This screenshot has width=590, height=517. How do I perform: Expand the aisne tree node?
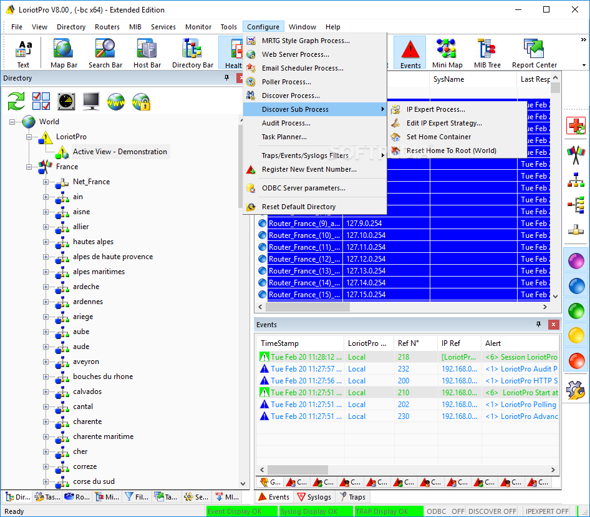(x=46, y=212)
